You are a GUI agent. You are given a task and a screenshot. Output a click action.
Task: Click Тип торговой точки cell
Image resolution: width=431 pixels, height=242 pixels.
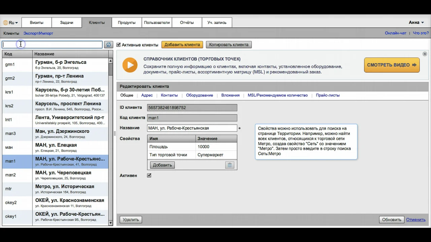[x=171, y=155]
